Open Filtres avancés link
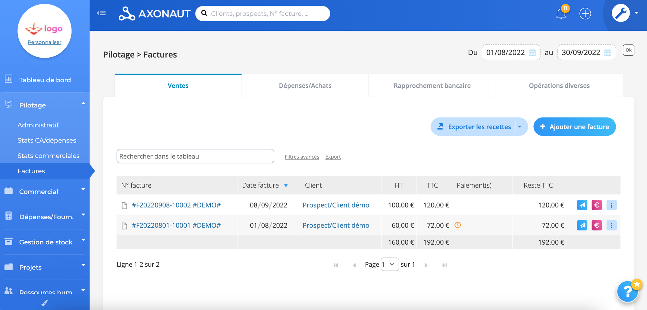The width and height of the screenshot is (647, 310). pyautogui.click(x=302, y=157)
